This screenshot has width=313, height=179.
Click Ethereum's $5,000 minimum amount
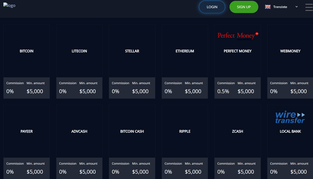(193, 91)
